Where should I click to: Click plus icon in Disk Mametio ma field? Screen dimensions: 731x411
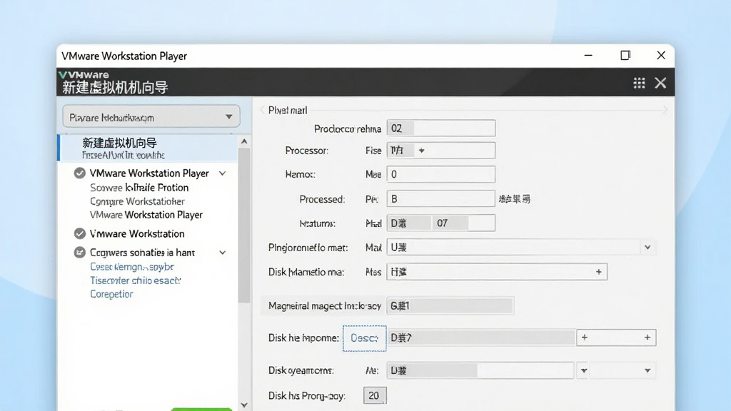pos(599,272)
